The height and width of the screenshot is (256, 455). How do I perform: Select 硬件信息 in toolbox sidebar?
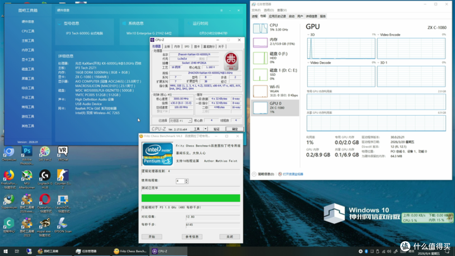[x=28, y=21]
